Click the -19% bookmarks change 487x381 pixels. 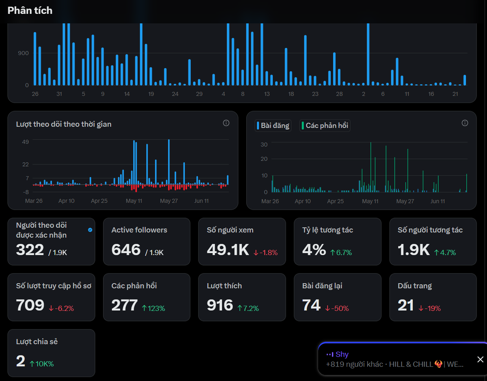click(x=429, y=308)
